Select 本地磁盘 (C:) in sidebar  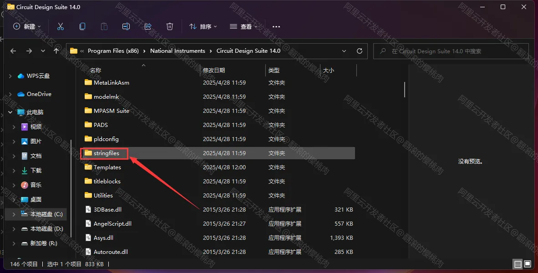click(36, 214)
